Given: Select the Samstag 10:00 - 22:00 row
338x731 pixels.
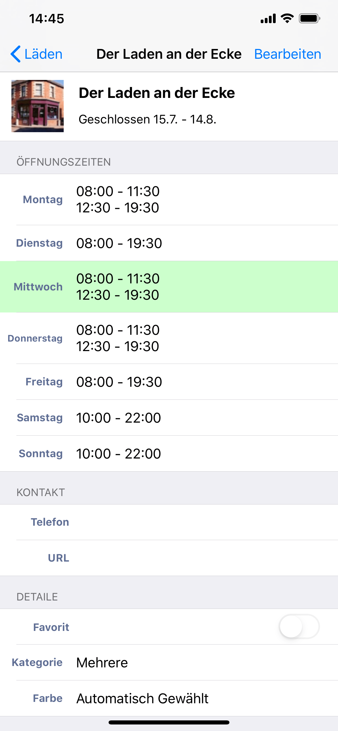Looking at the screenshot, I should [x=169, y=418].
